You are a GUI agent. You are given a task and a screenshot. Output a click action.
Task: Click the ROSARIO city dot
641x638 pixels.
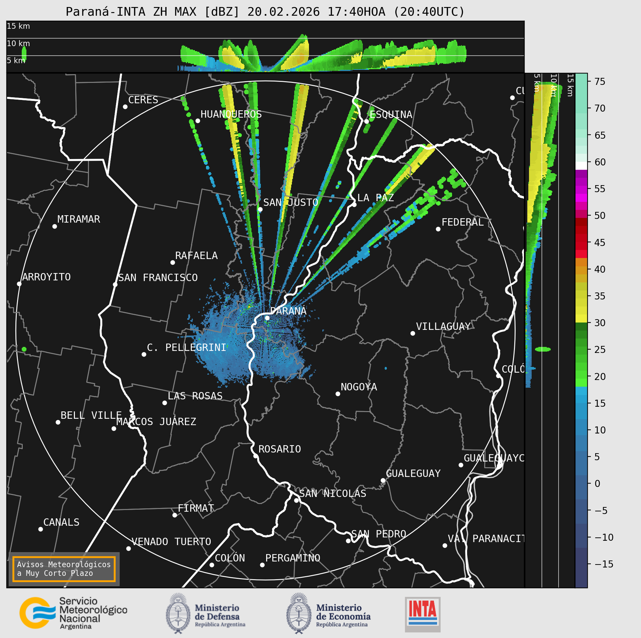pos(255,456)
